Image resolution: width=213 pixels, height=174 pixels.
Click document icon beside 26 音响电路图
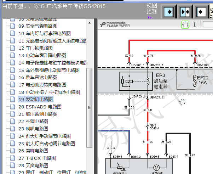click(x=13, y=151)
